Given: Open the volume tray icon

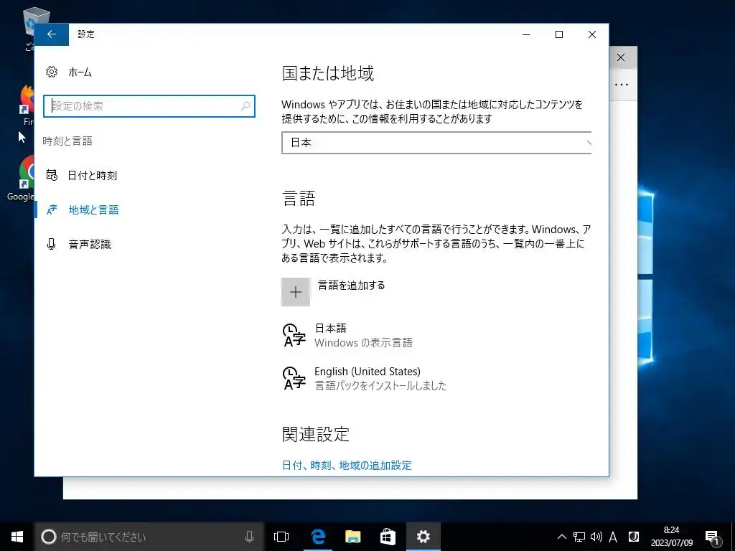Looking at the screenshot, I should [596, 537].
